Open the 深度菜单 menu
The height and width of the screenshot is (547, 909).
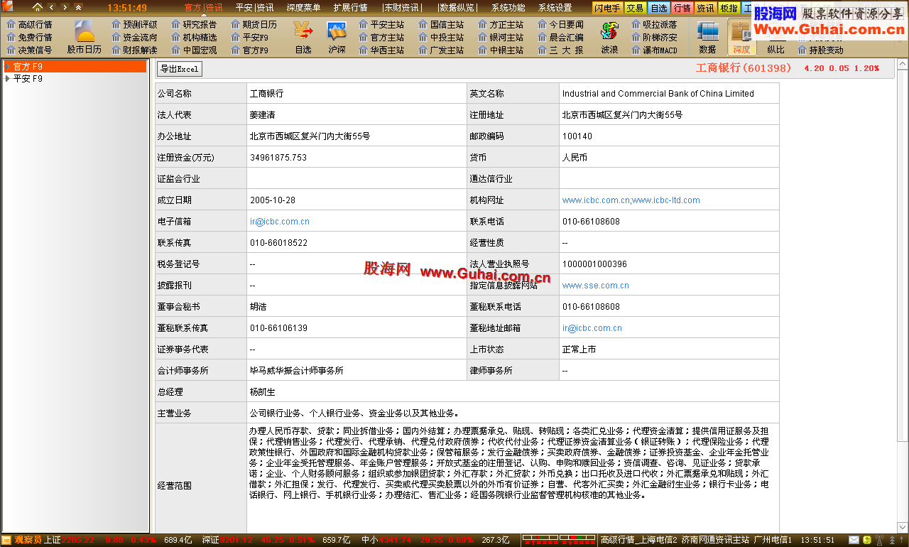pos(303,8)
